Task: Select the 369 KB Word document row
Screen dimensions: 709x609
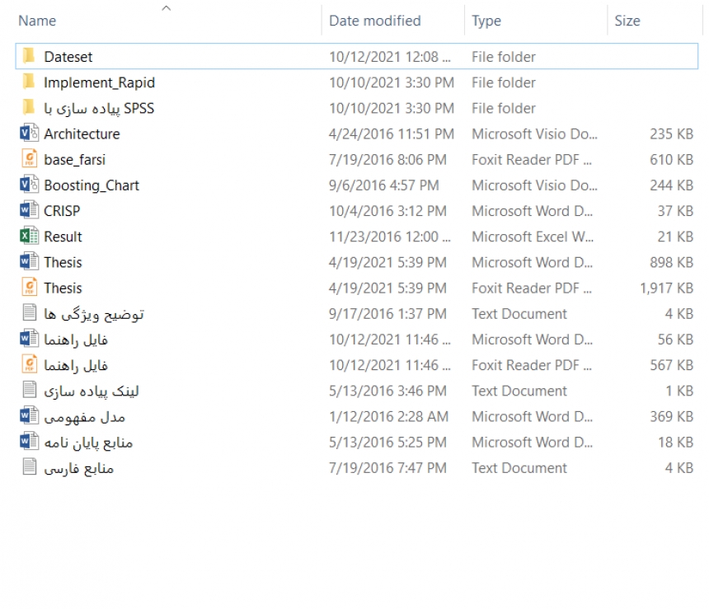Action: (357, 416)
